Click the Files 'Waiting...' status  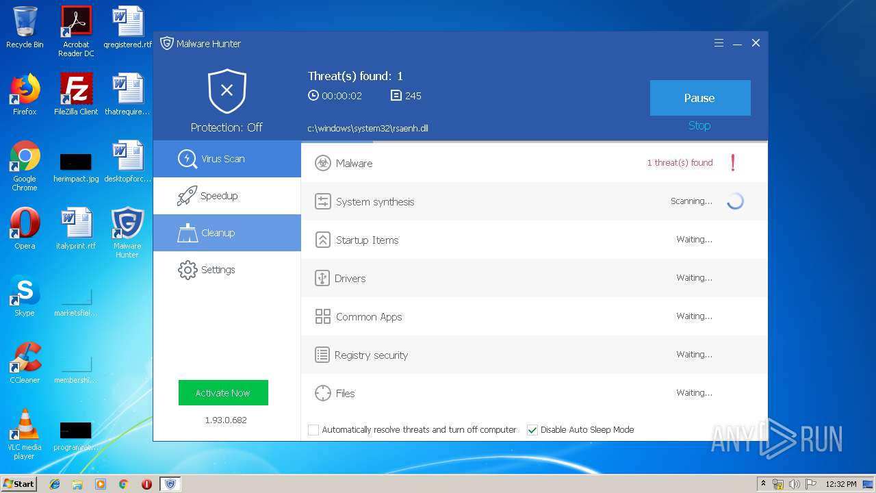(x=695, y=393)
